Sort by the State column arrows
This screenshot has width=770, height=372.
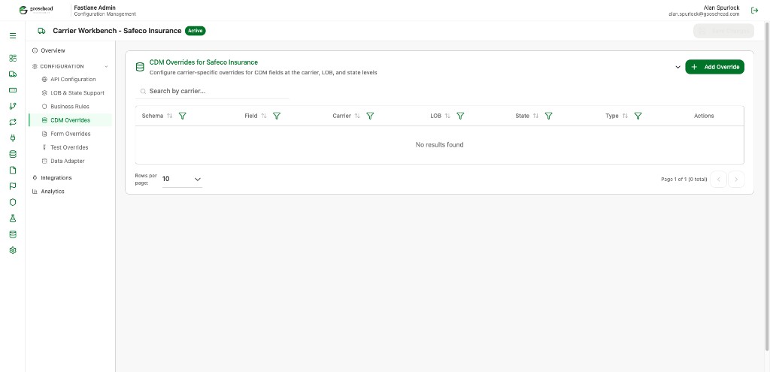click(x=535, y=116)
